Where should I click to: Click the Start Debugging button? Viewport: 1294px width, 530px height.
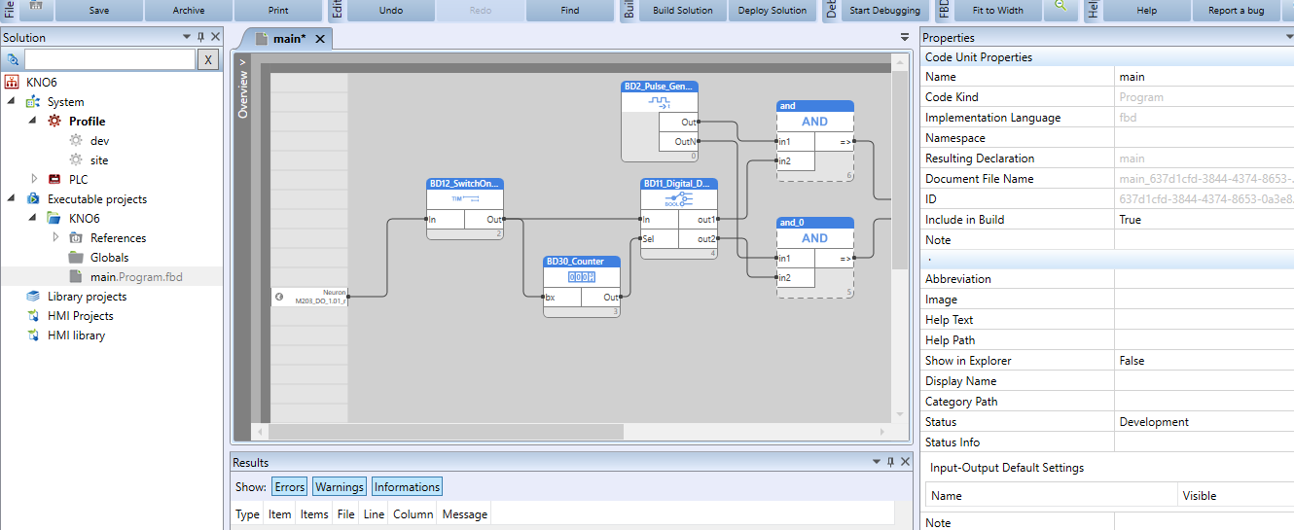tap(884, 11)
